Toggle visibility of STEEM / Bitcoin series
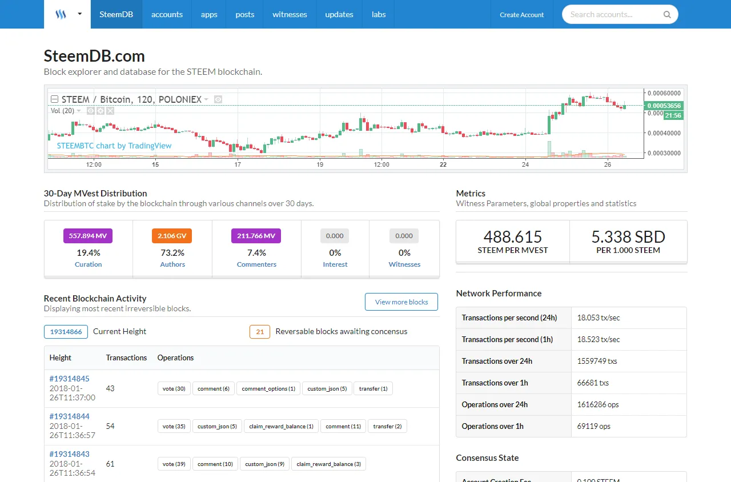This screenshot has width=731, height=482. click(x=218, y=99)
